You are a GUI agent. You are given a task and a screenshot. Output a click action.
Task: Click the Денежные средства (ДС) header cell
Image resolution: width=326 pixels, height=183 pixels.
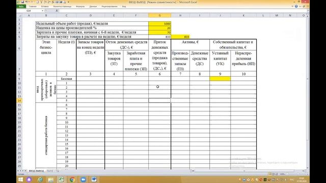(x=200, y=60)
